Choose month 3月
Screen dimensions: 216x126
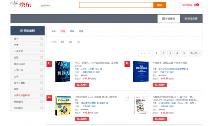tap(79, 42)
